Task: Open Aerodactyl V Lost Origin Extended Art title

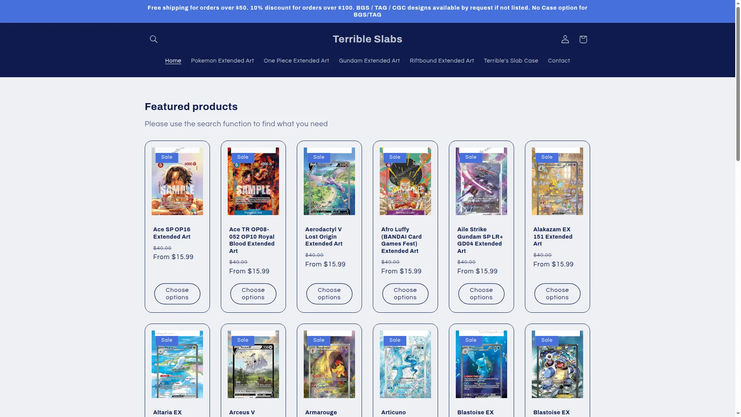Action: coord(324,237)
